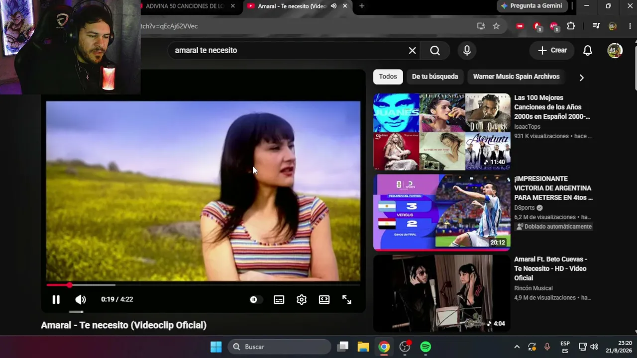Click the install app icon in address bar
The image size is (637, 358).
pos(481,26)
